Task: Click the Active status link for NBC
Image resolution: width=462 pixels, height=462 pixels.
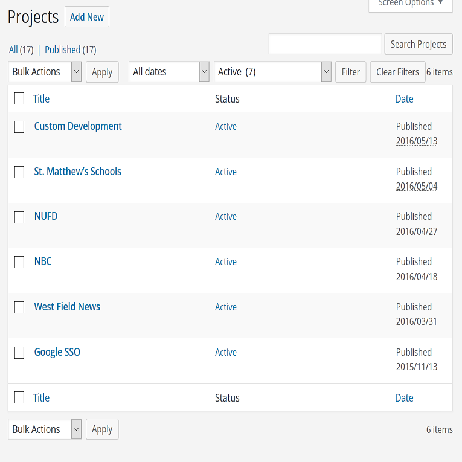Action: tap(226, 261)
